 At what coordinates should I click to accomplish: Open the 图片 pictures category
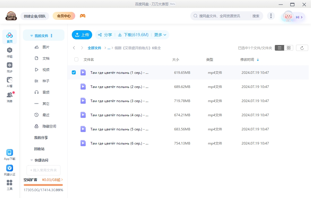click(46, 47)
